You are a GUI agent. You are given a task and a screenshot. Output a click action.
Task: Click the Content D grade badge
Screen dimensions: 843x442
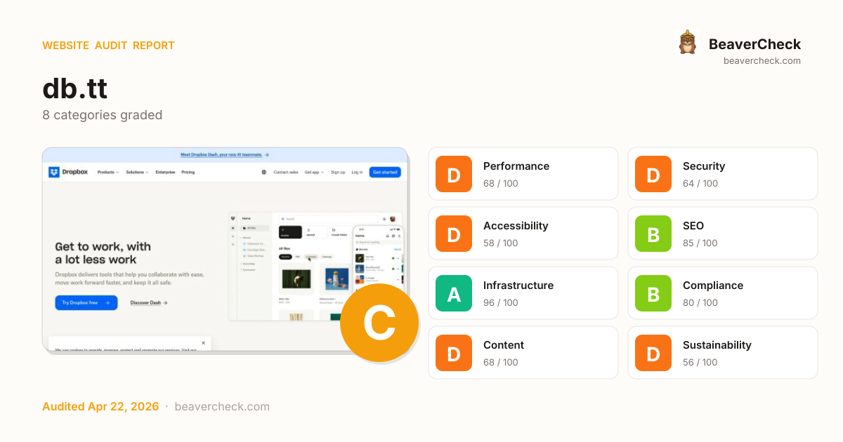pos(454,353)
